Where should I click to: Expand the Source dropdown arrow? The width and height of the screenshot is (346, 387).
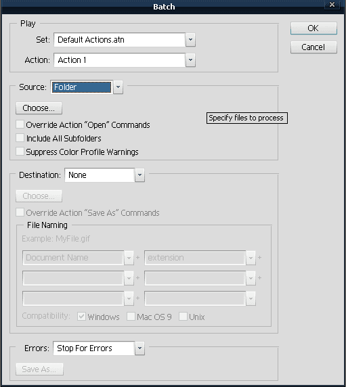click(x=118, y=87)
